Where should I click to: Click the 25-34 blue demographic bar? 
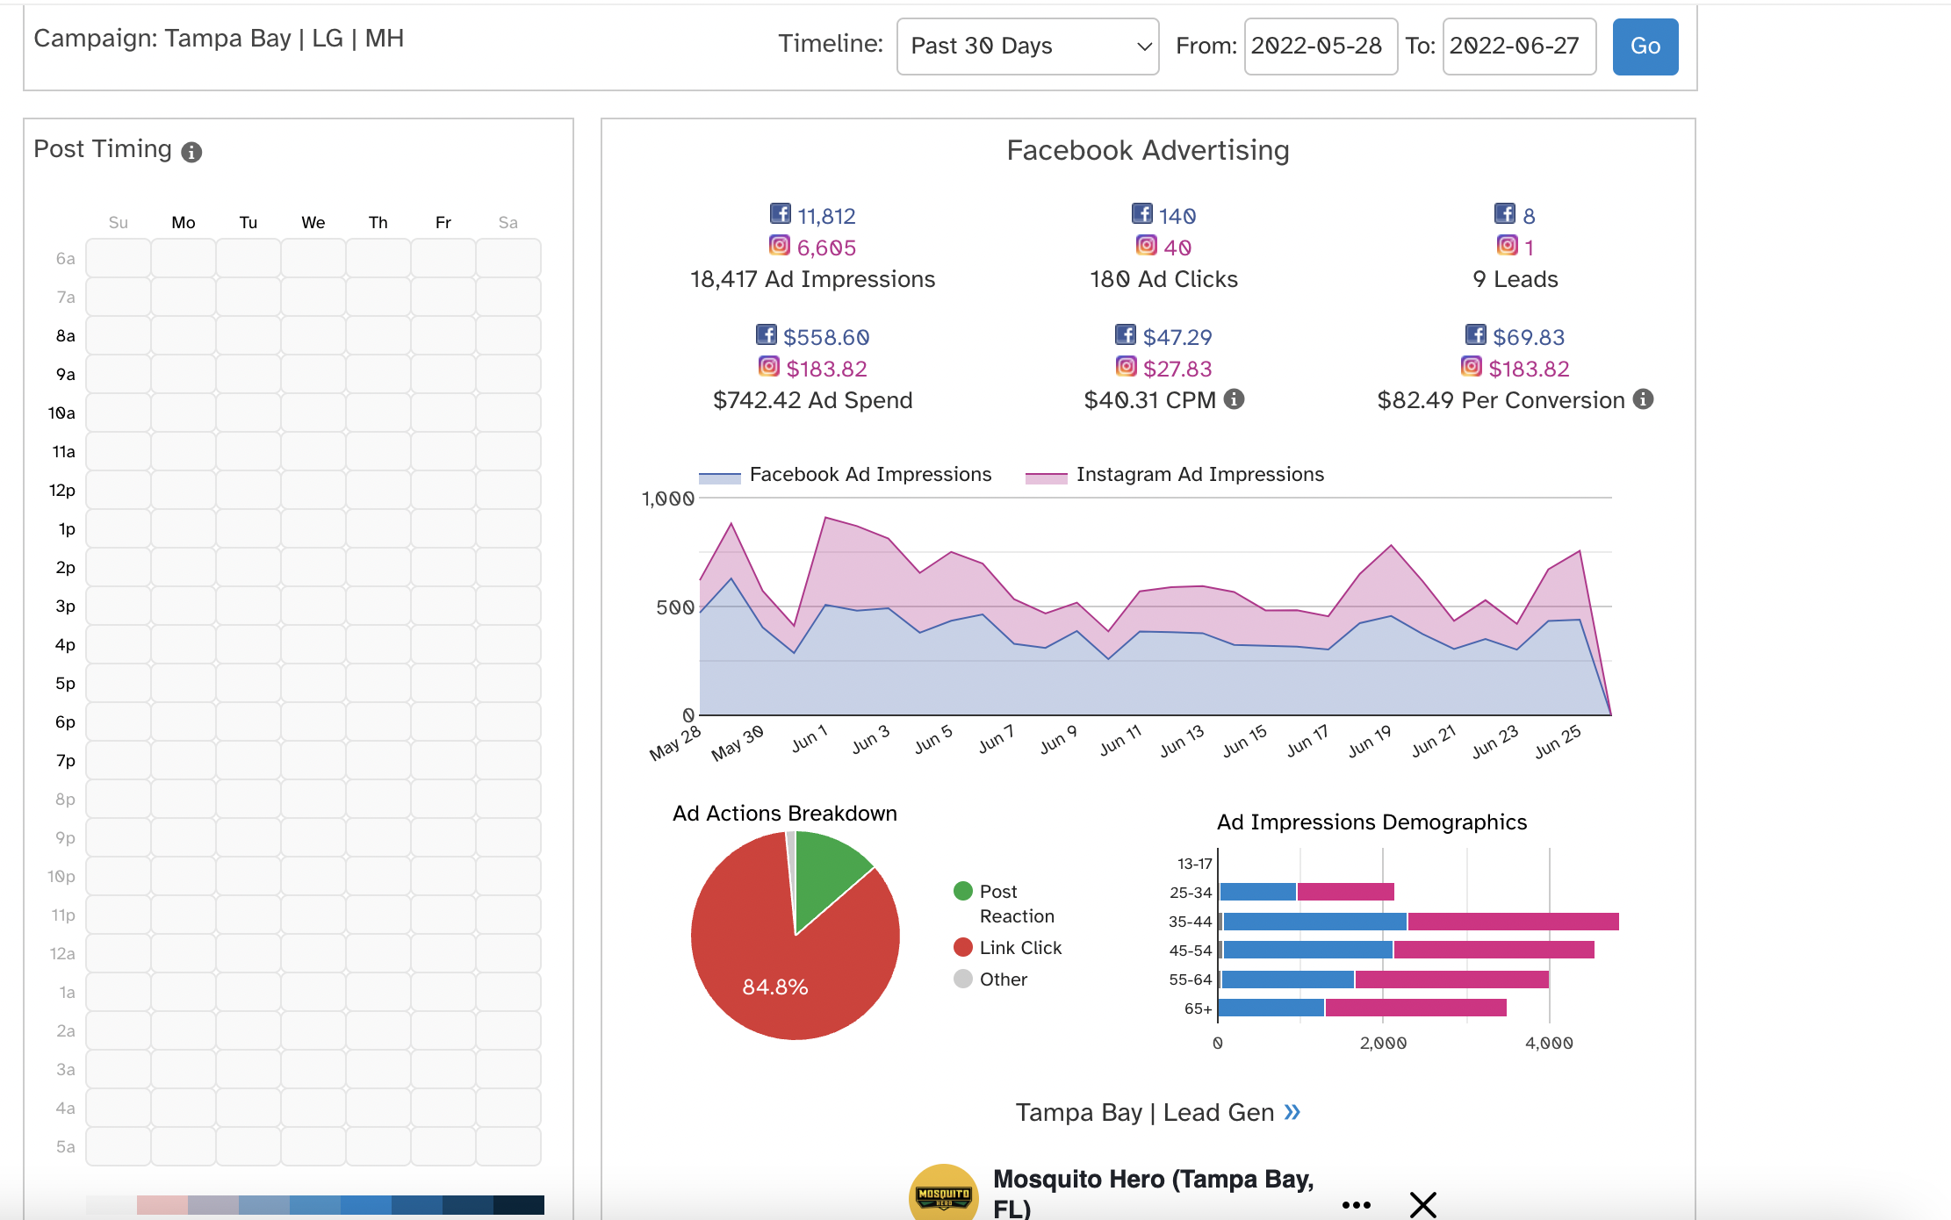click(1258, 893)
